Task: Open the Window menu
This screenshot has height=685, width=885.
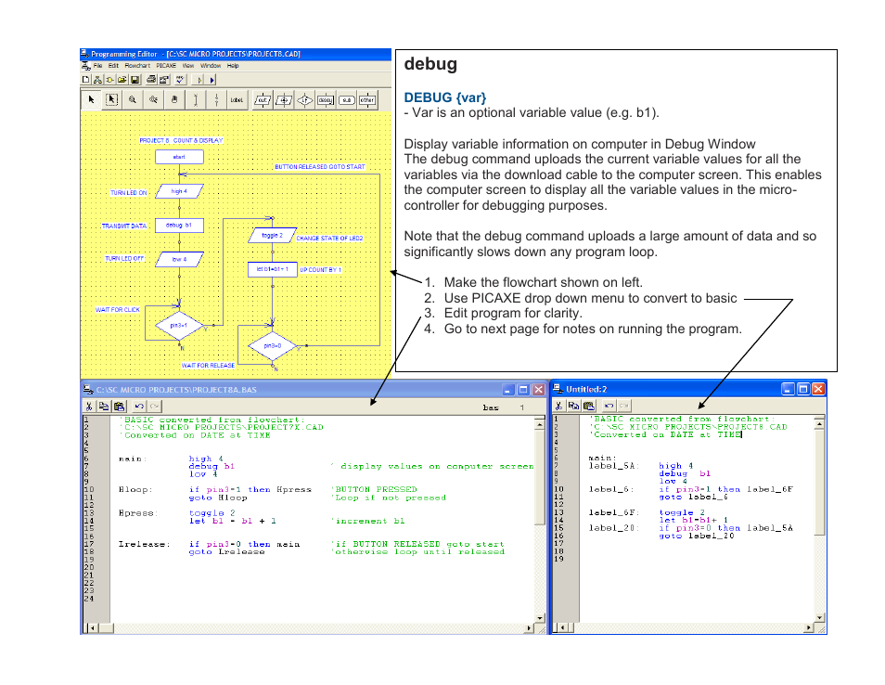Action: point(211,66)
